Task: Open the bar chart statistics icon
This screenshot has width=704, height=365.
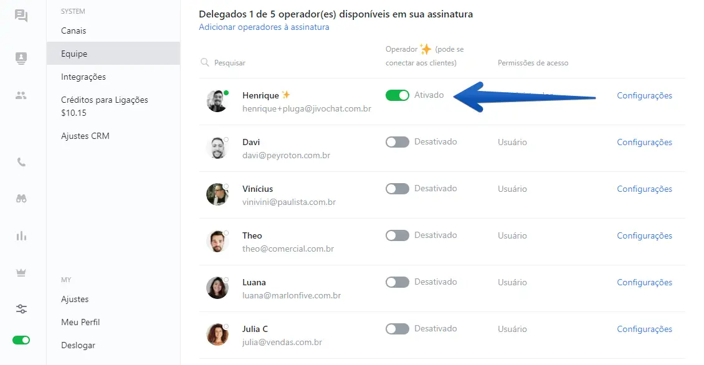Action: click(x=21, y=235)
